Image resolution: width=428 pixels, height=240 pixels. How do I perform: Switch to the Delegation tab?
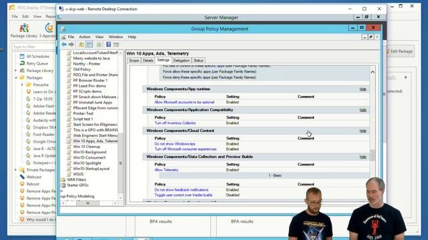[x=181, y=61]
